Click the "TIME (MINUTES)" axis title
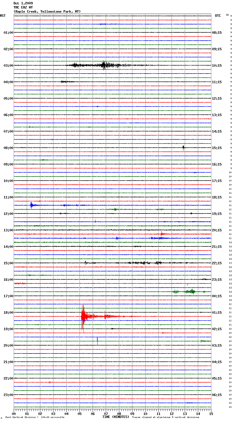Image resolution: width=233 pixels, height=421 pixels. click(116, 417)
